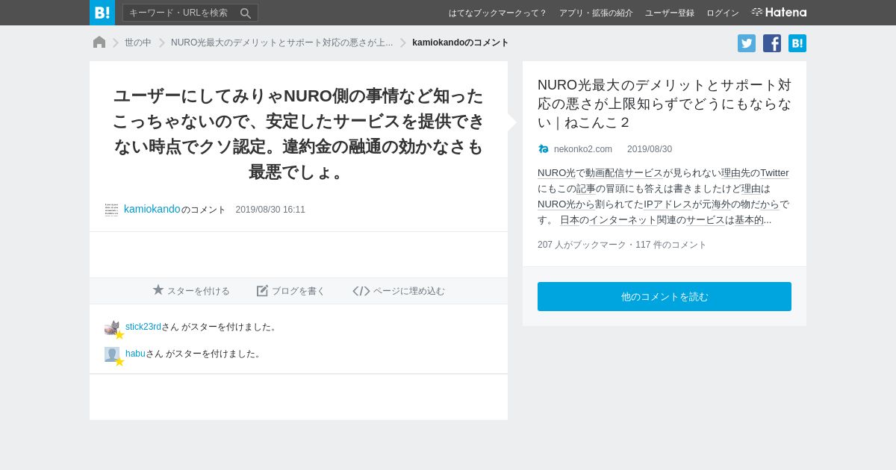Open stick23rd user link

pos(143,327)
